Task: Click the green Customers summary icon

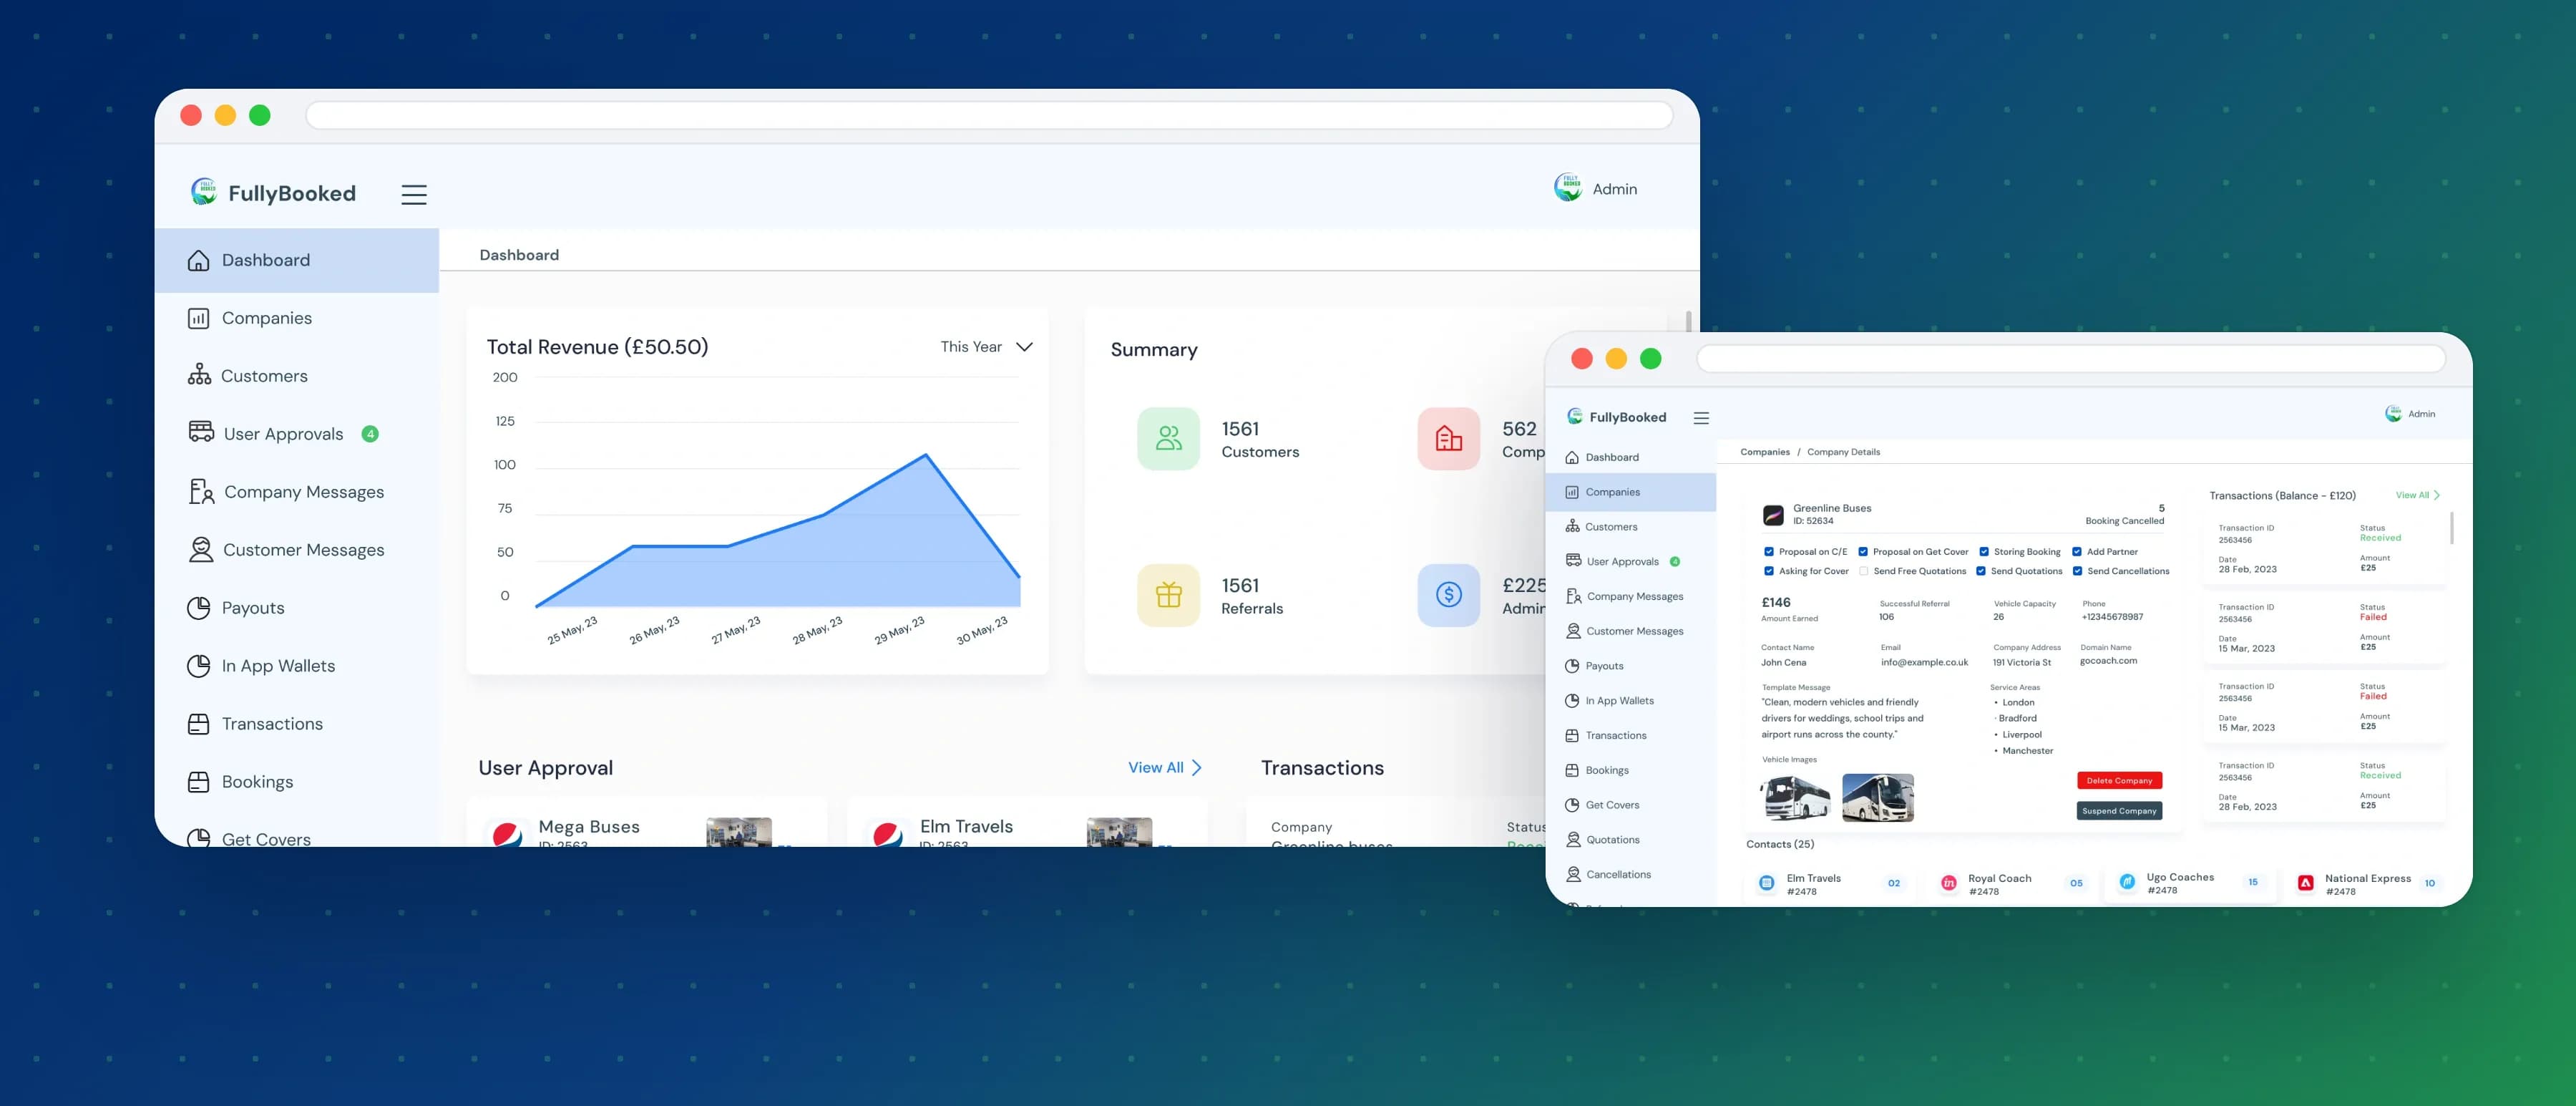Action: click(1168, 438)
